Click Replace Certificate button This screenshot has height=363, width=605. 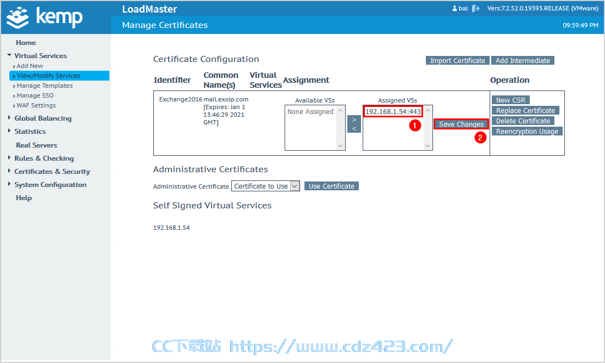pyautogui.click(x=525, y=110)
